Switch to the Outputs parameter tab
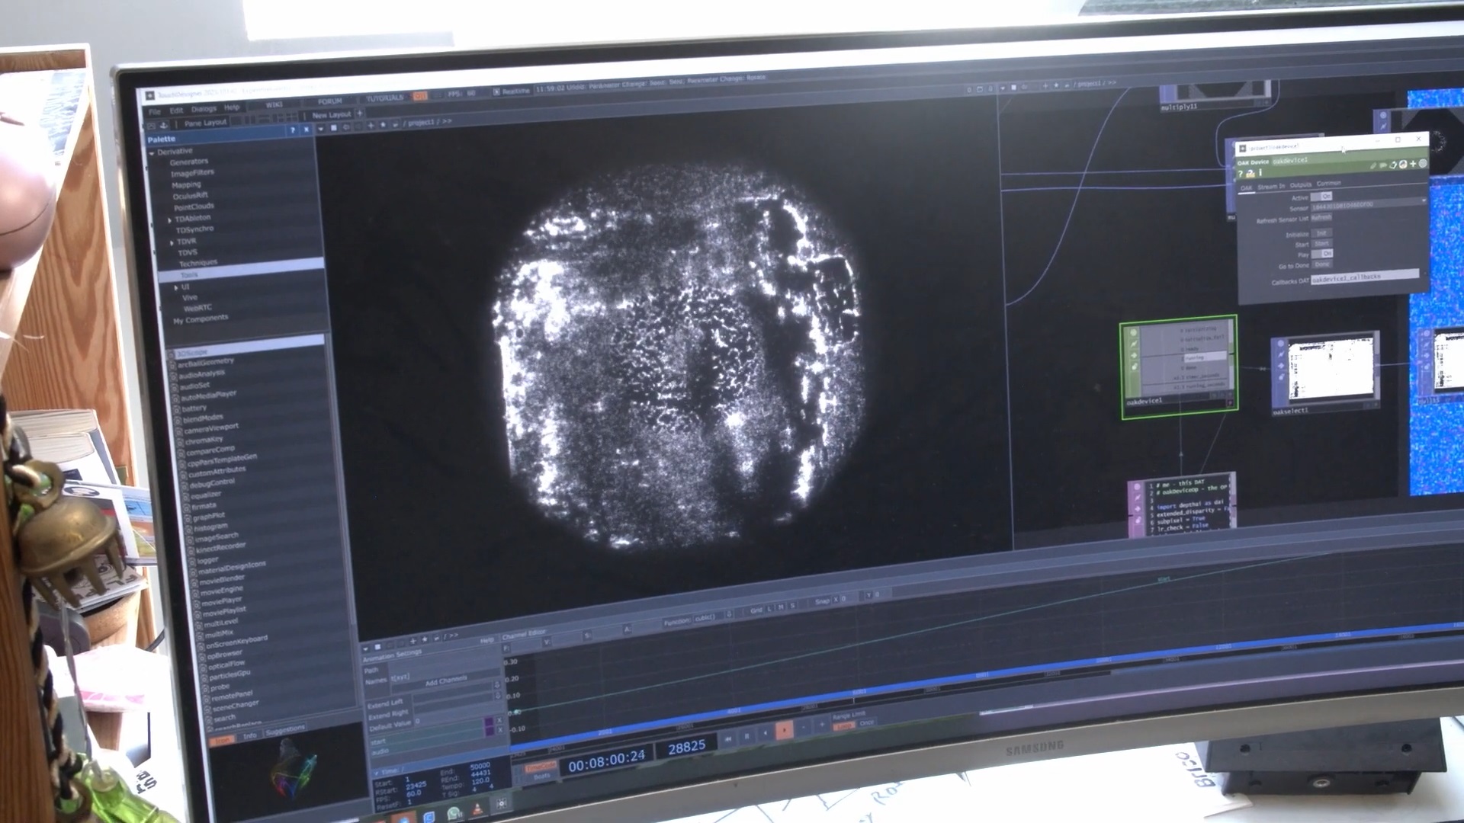The image size is (1464, 823). point(1300,185)
